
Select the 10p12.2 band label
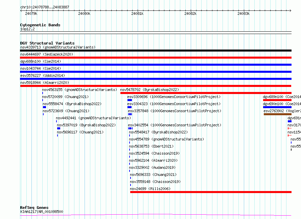(x=27, y=29)
